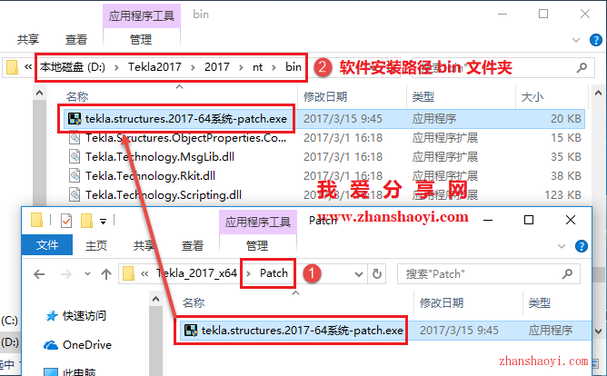Refresh the Patch folder view
The image size is (607, 376).
(377, 274)
